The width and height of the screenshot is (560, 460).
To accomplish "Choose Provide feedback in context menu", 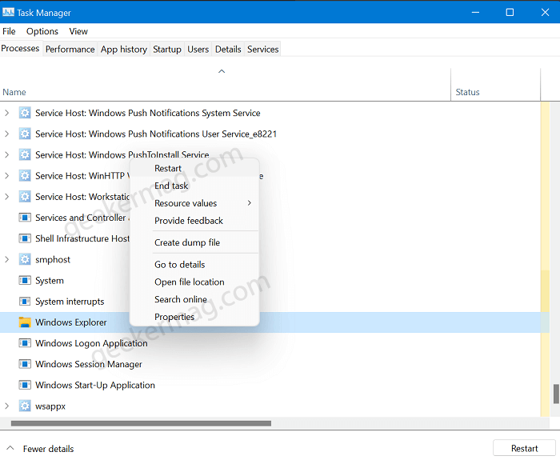I will (194, 221).
